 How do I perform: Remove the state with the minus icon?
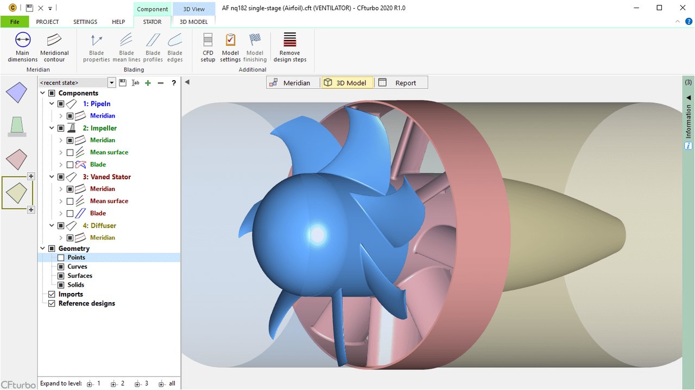160,83
